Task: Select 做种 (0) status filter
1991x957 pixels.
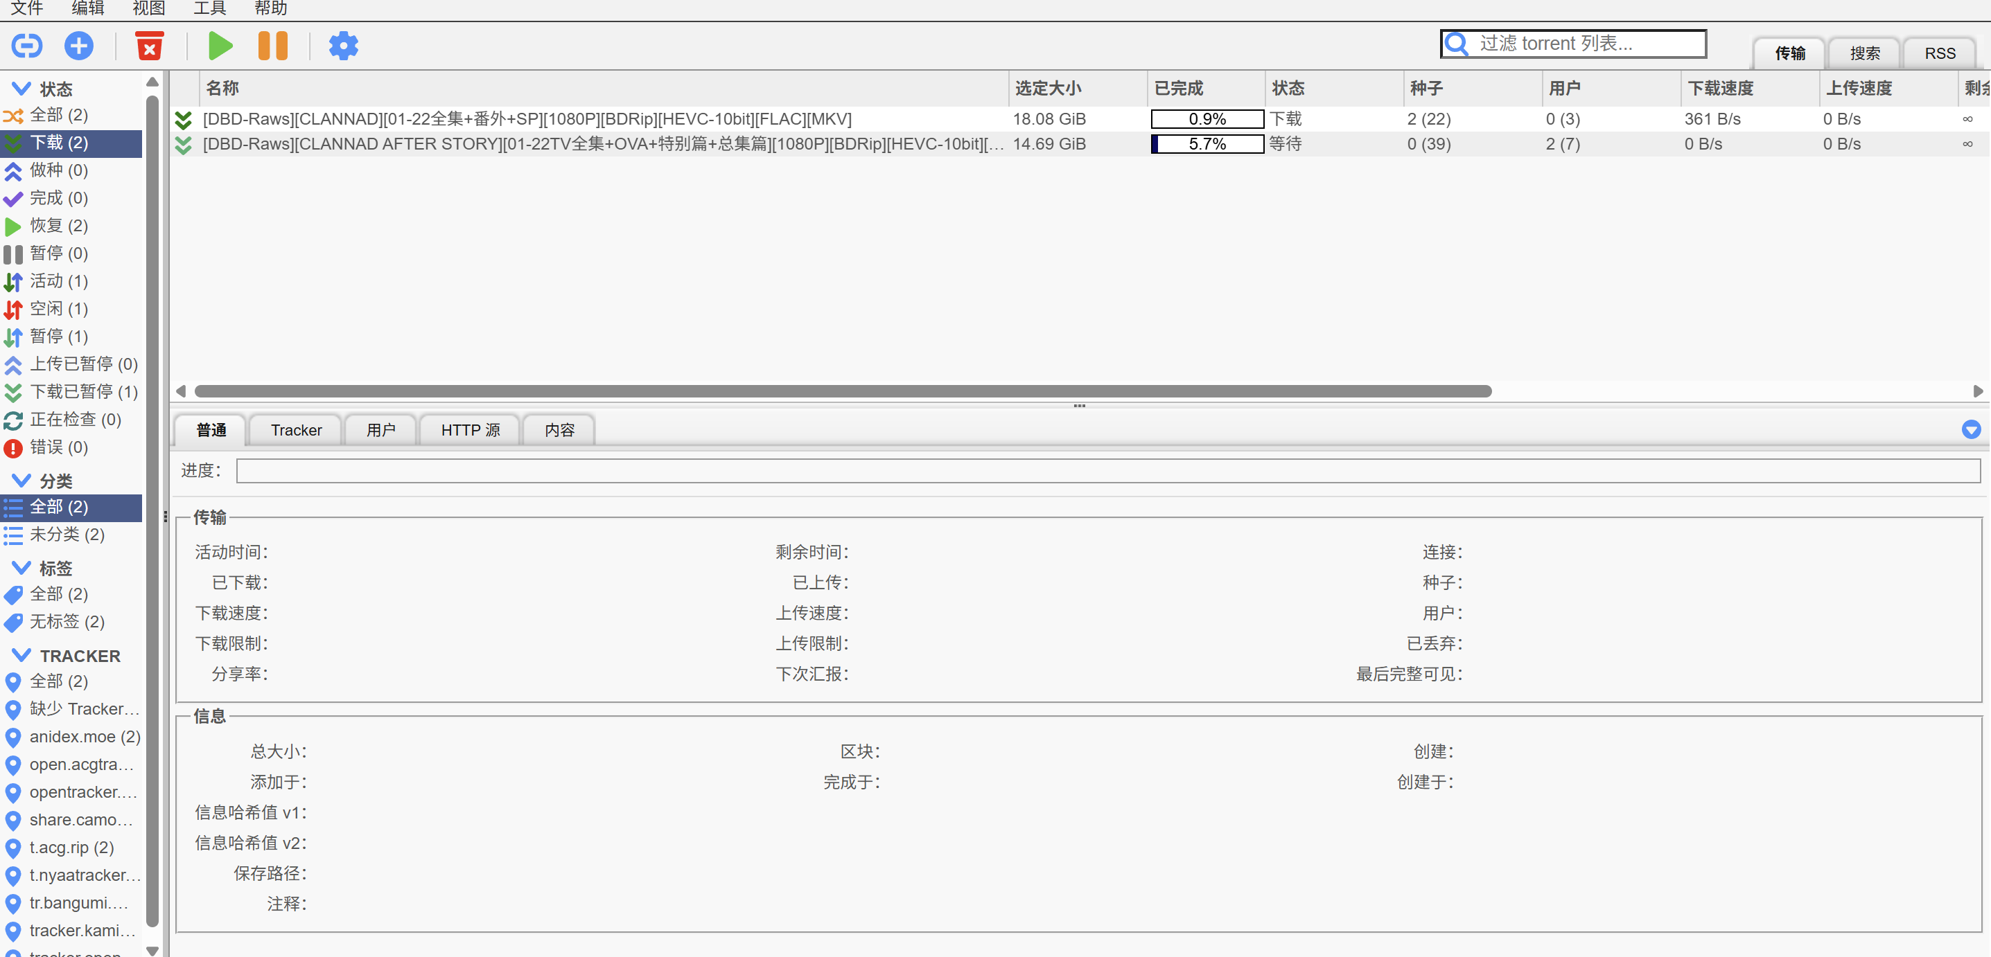Action: click(x=71, y=171)
